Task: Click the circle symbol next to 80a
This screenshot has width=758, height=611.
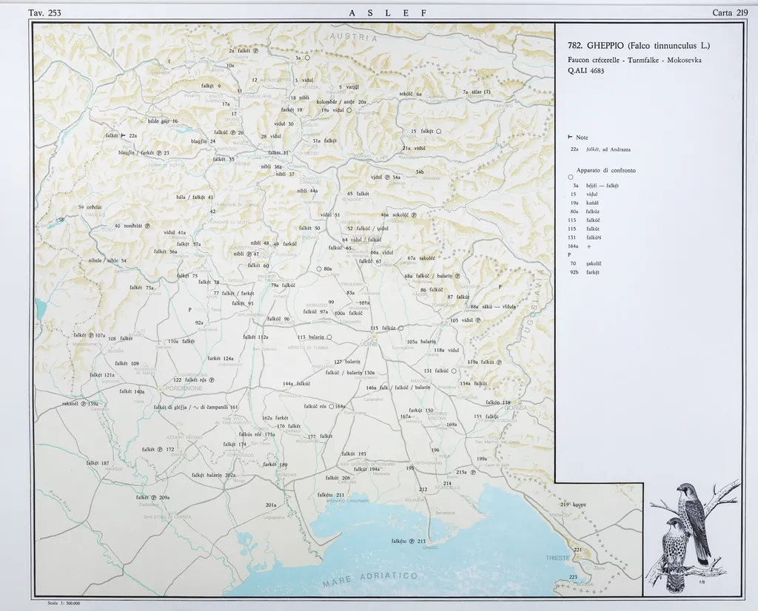Action: (318, 269)
